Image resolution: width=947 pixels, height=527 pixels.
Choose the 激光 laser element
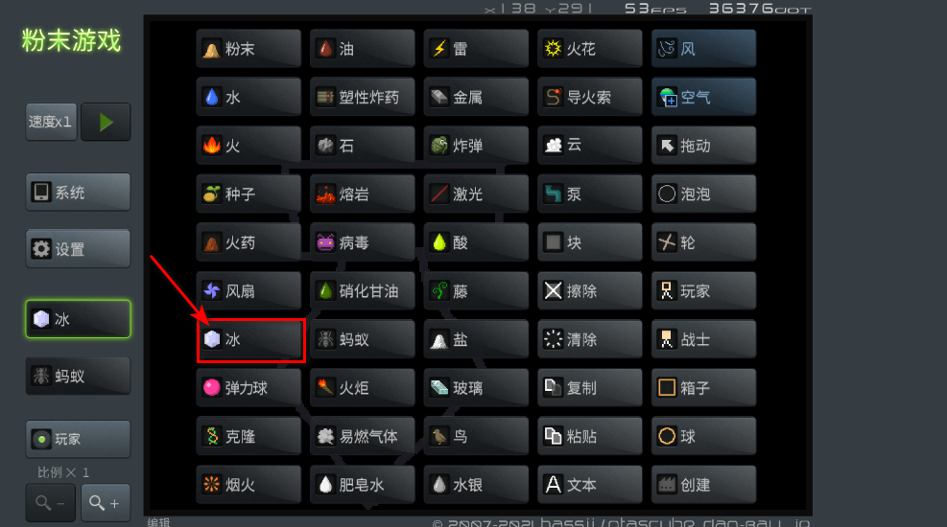[476, 195]
